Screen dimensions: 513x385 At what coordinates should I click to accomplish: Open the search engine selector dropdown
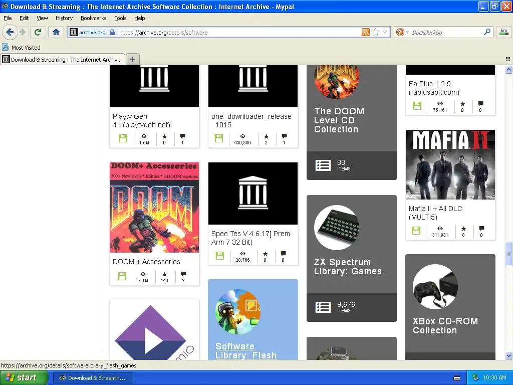click(402, 32)
